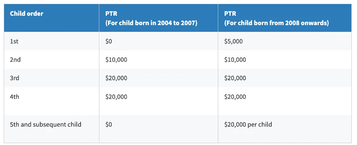
Task: Click the 1st child row label
Action: [14, 41]
